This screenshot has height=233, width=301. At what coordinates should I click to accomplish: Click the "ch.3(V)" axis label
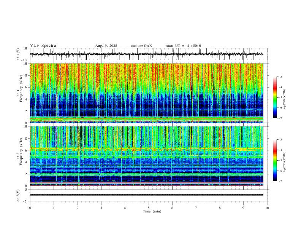(18, 196)
